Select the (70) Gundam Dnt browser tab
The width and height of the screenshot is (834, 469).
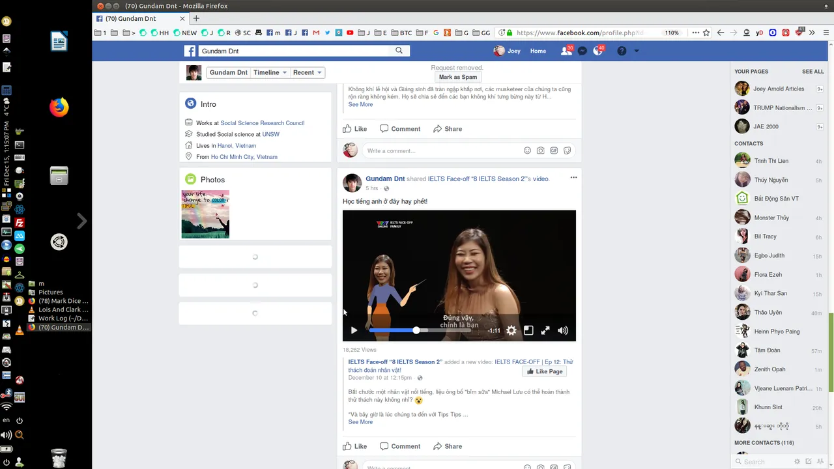(141, 18)
